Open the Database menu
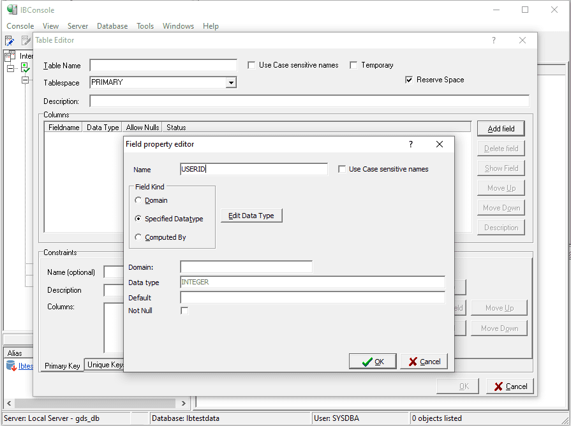 (x=112, y=26)
